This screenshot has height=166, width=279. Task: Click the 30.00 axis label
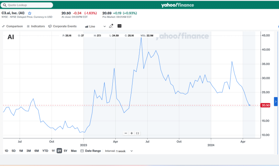tap(266, 78)
